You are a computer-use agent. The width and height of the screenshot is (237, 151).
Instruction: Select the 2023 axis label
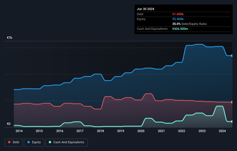point(202,131)
